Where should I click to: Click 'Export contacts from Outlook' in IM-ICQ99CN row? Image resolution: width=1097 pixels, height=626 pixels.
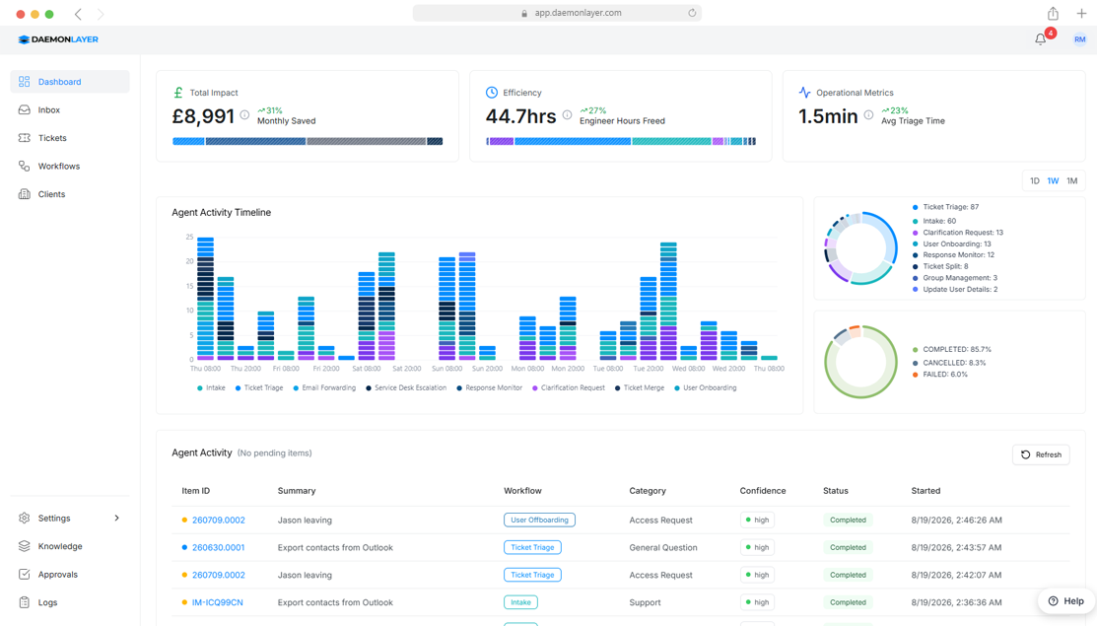click(x=335, y=602)
